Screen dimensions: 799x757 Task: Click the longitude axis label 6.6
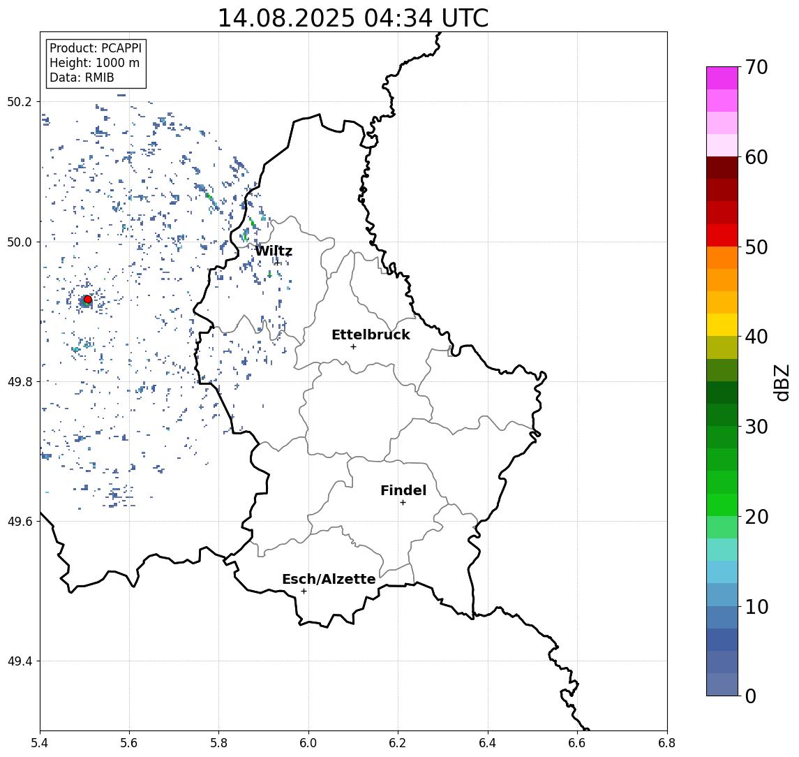click(577, 743)
